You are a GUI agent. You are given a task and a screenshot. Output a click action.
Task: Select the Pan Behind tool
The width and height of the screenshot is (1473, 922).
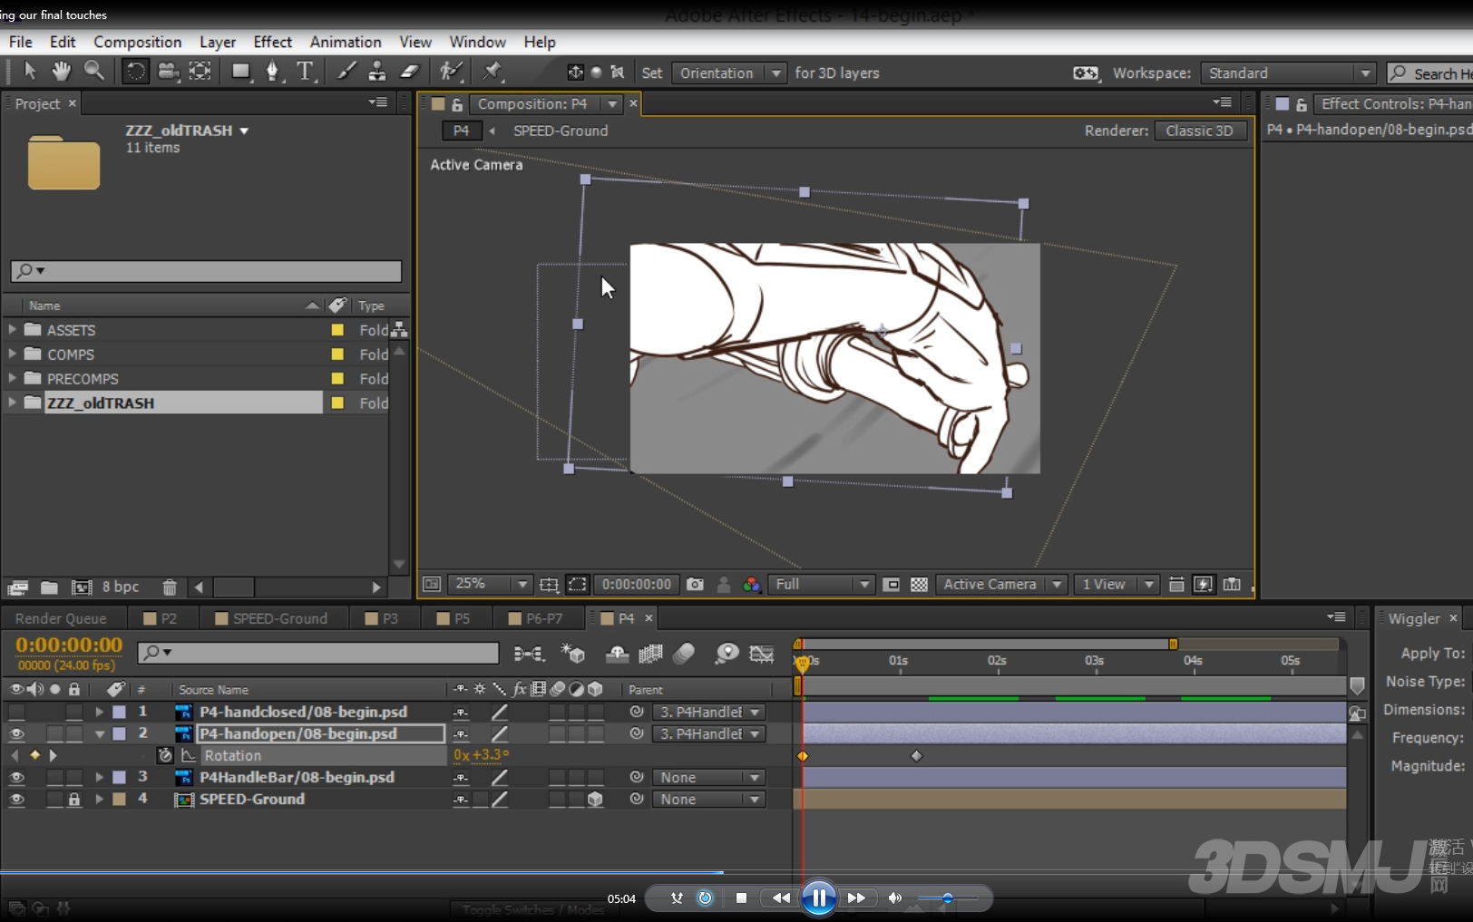tap(200, 71)
